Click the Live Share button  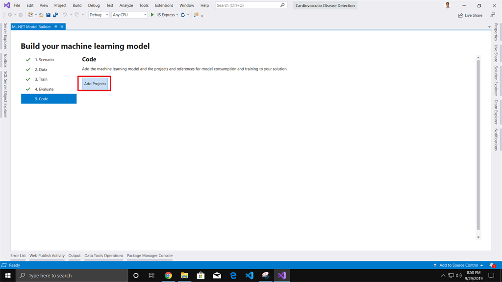point(470,15)
